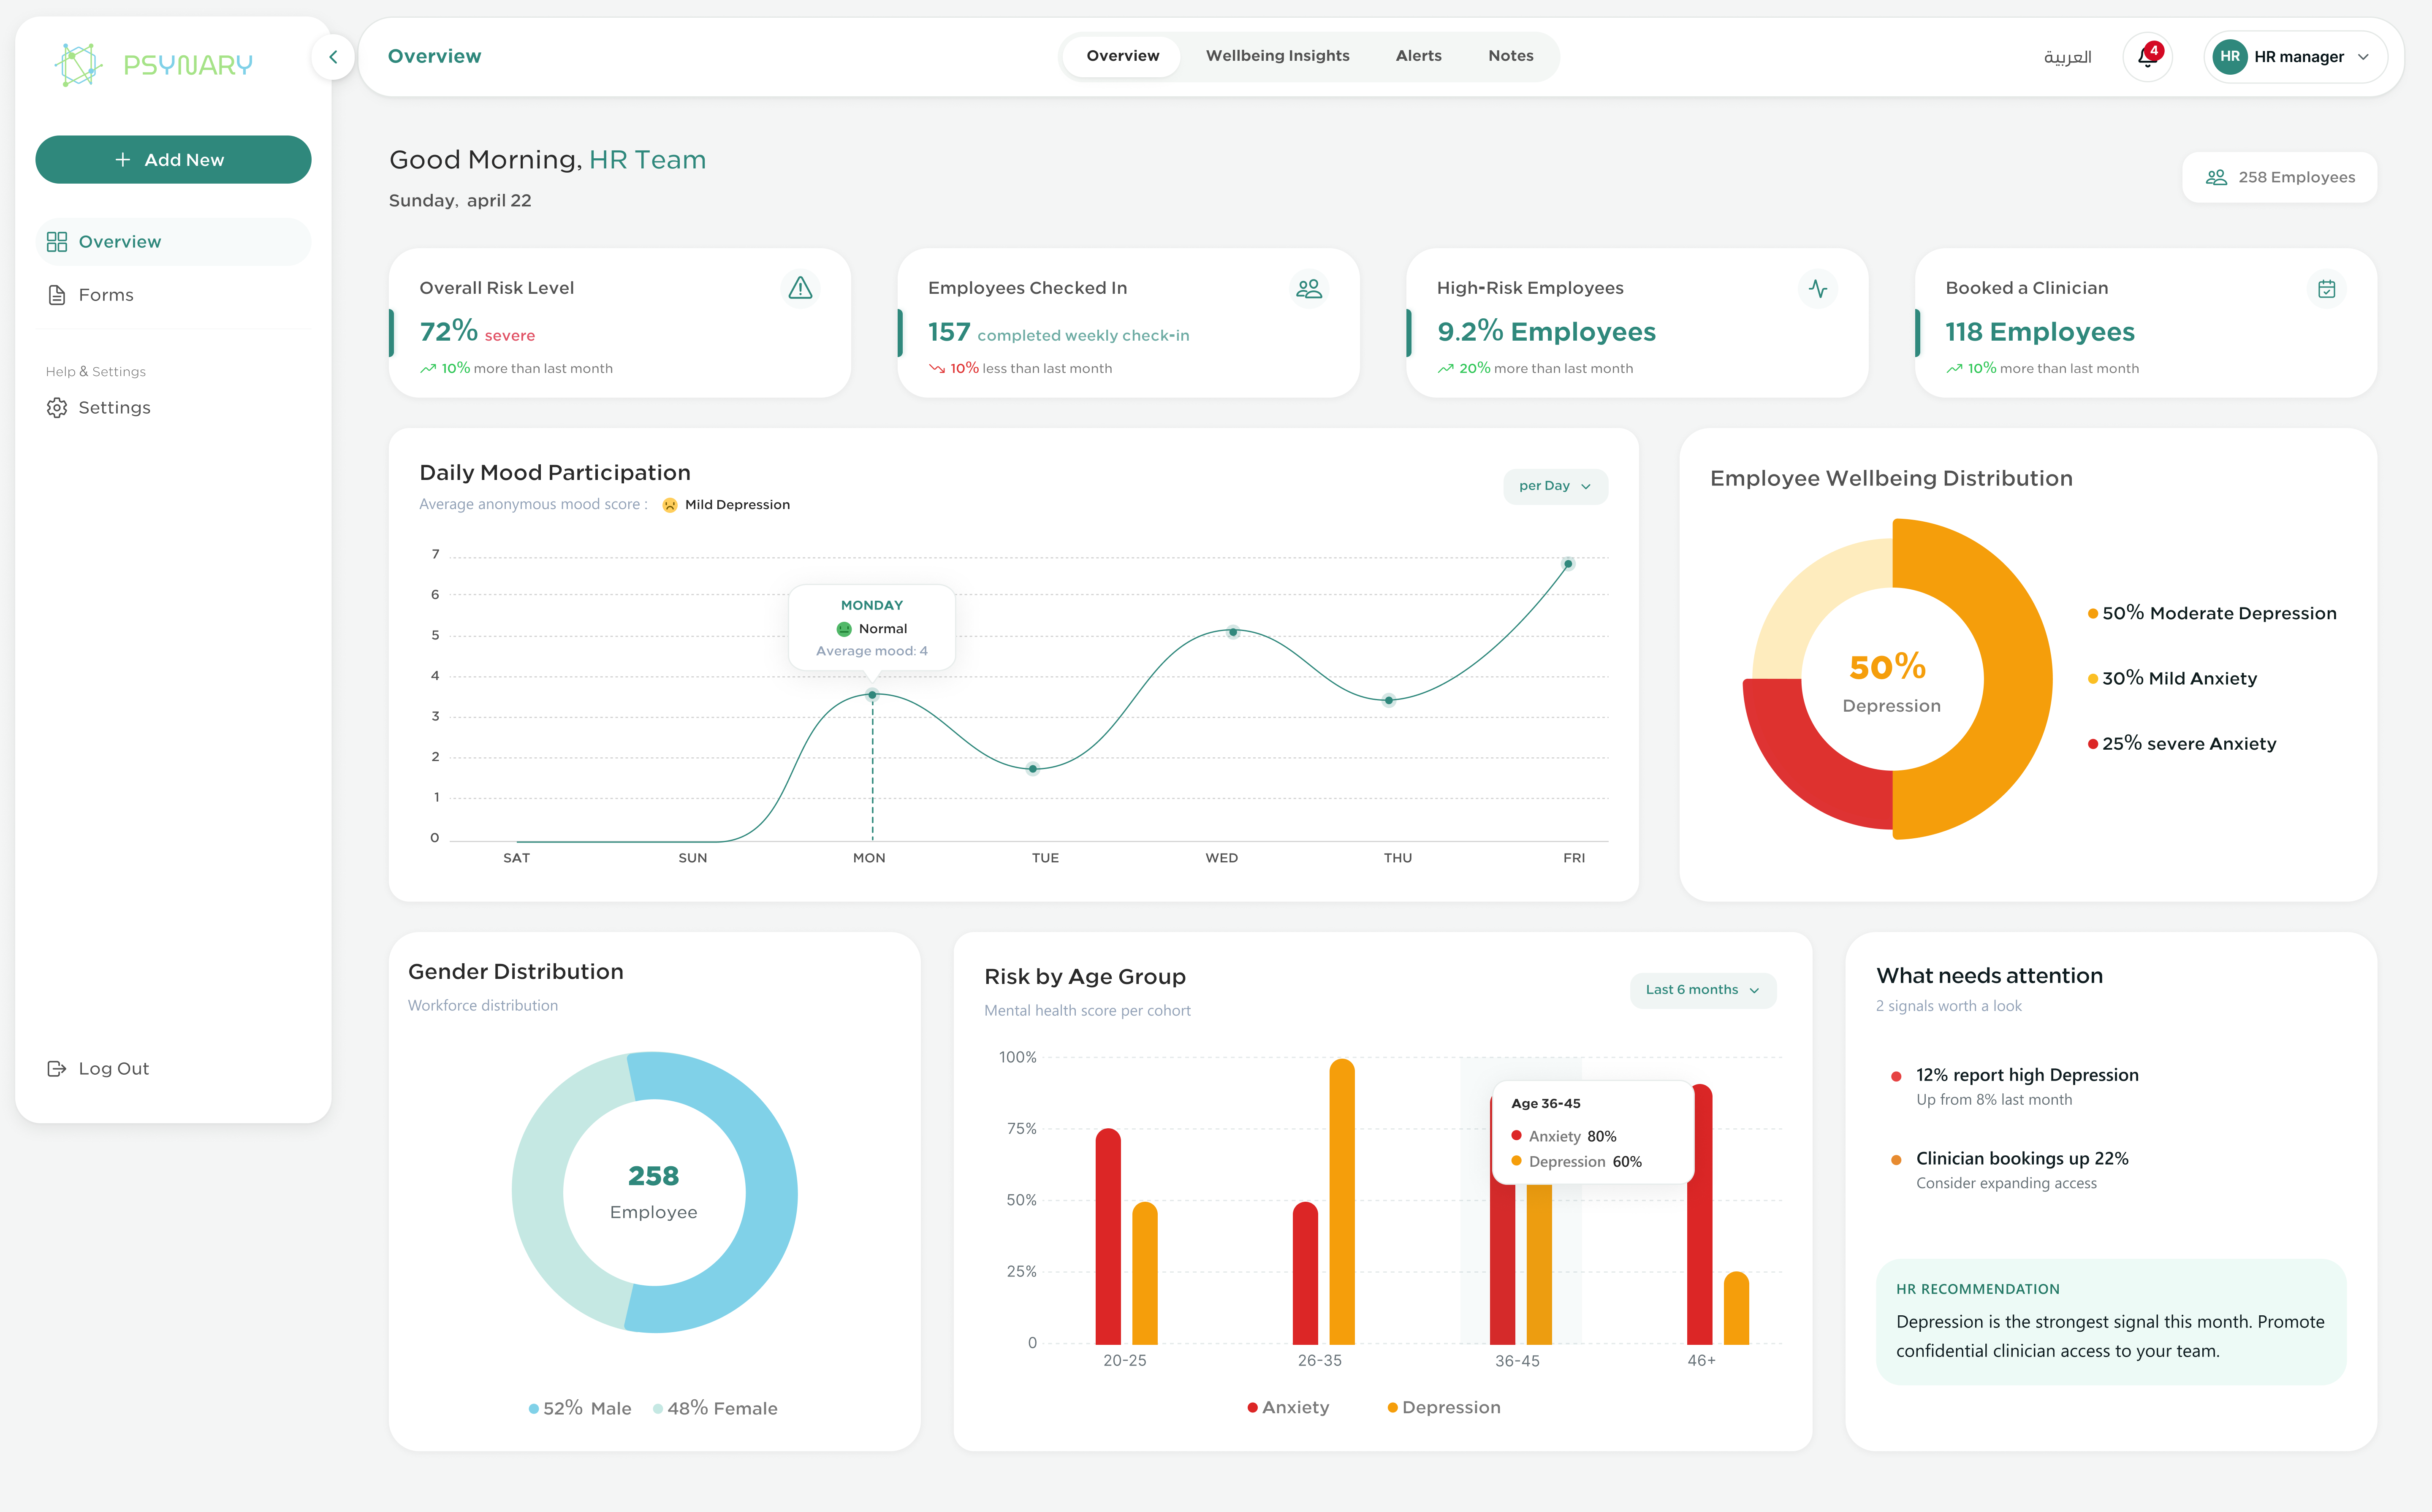2432x1512 pixels.
Task: Click the Log Out arrow icon
Action: tap(57, 1069)
